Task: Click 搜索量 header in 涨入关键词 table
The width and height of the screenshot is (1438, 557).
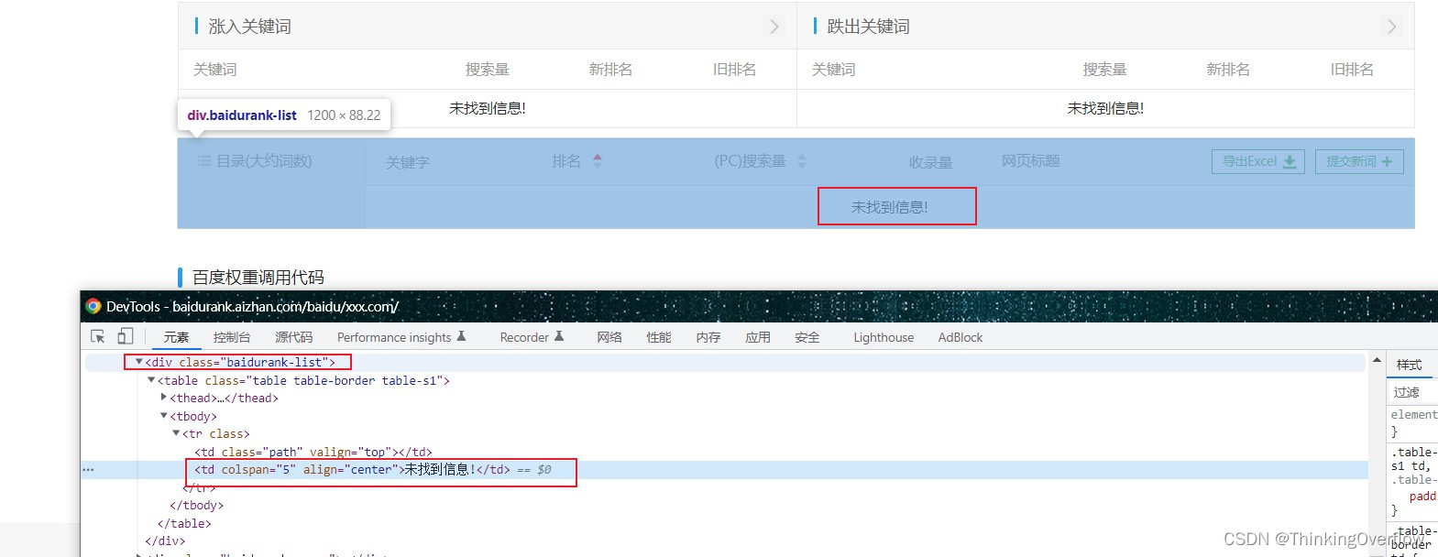Action: coord(488,70)
